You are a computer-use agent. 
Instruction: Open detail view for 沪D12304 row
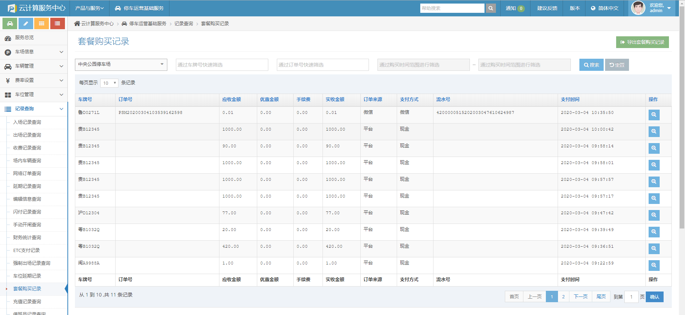click(654, 215)
